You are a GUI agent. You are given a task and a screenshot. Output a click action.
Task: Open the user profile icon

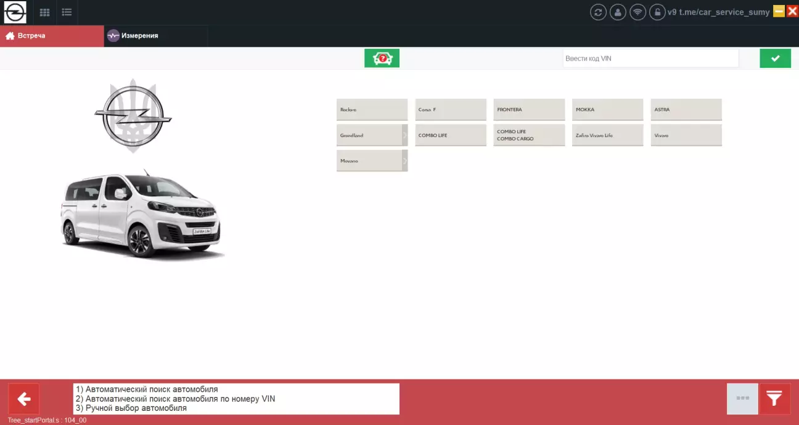pos(618,12)
